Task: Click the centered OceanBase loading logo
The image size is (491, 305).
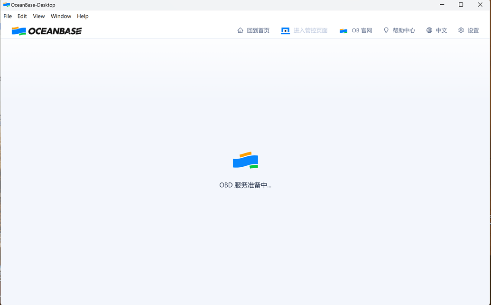Action: pyautogui.click(x=245, y=160)
